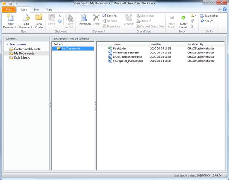Click the bell alerts icon in Track group
Image resolution: width=229 pixels, height=180 pixels.
click(x=192, y=16)
